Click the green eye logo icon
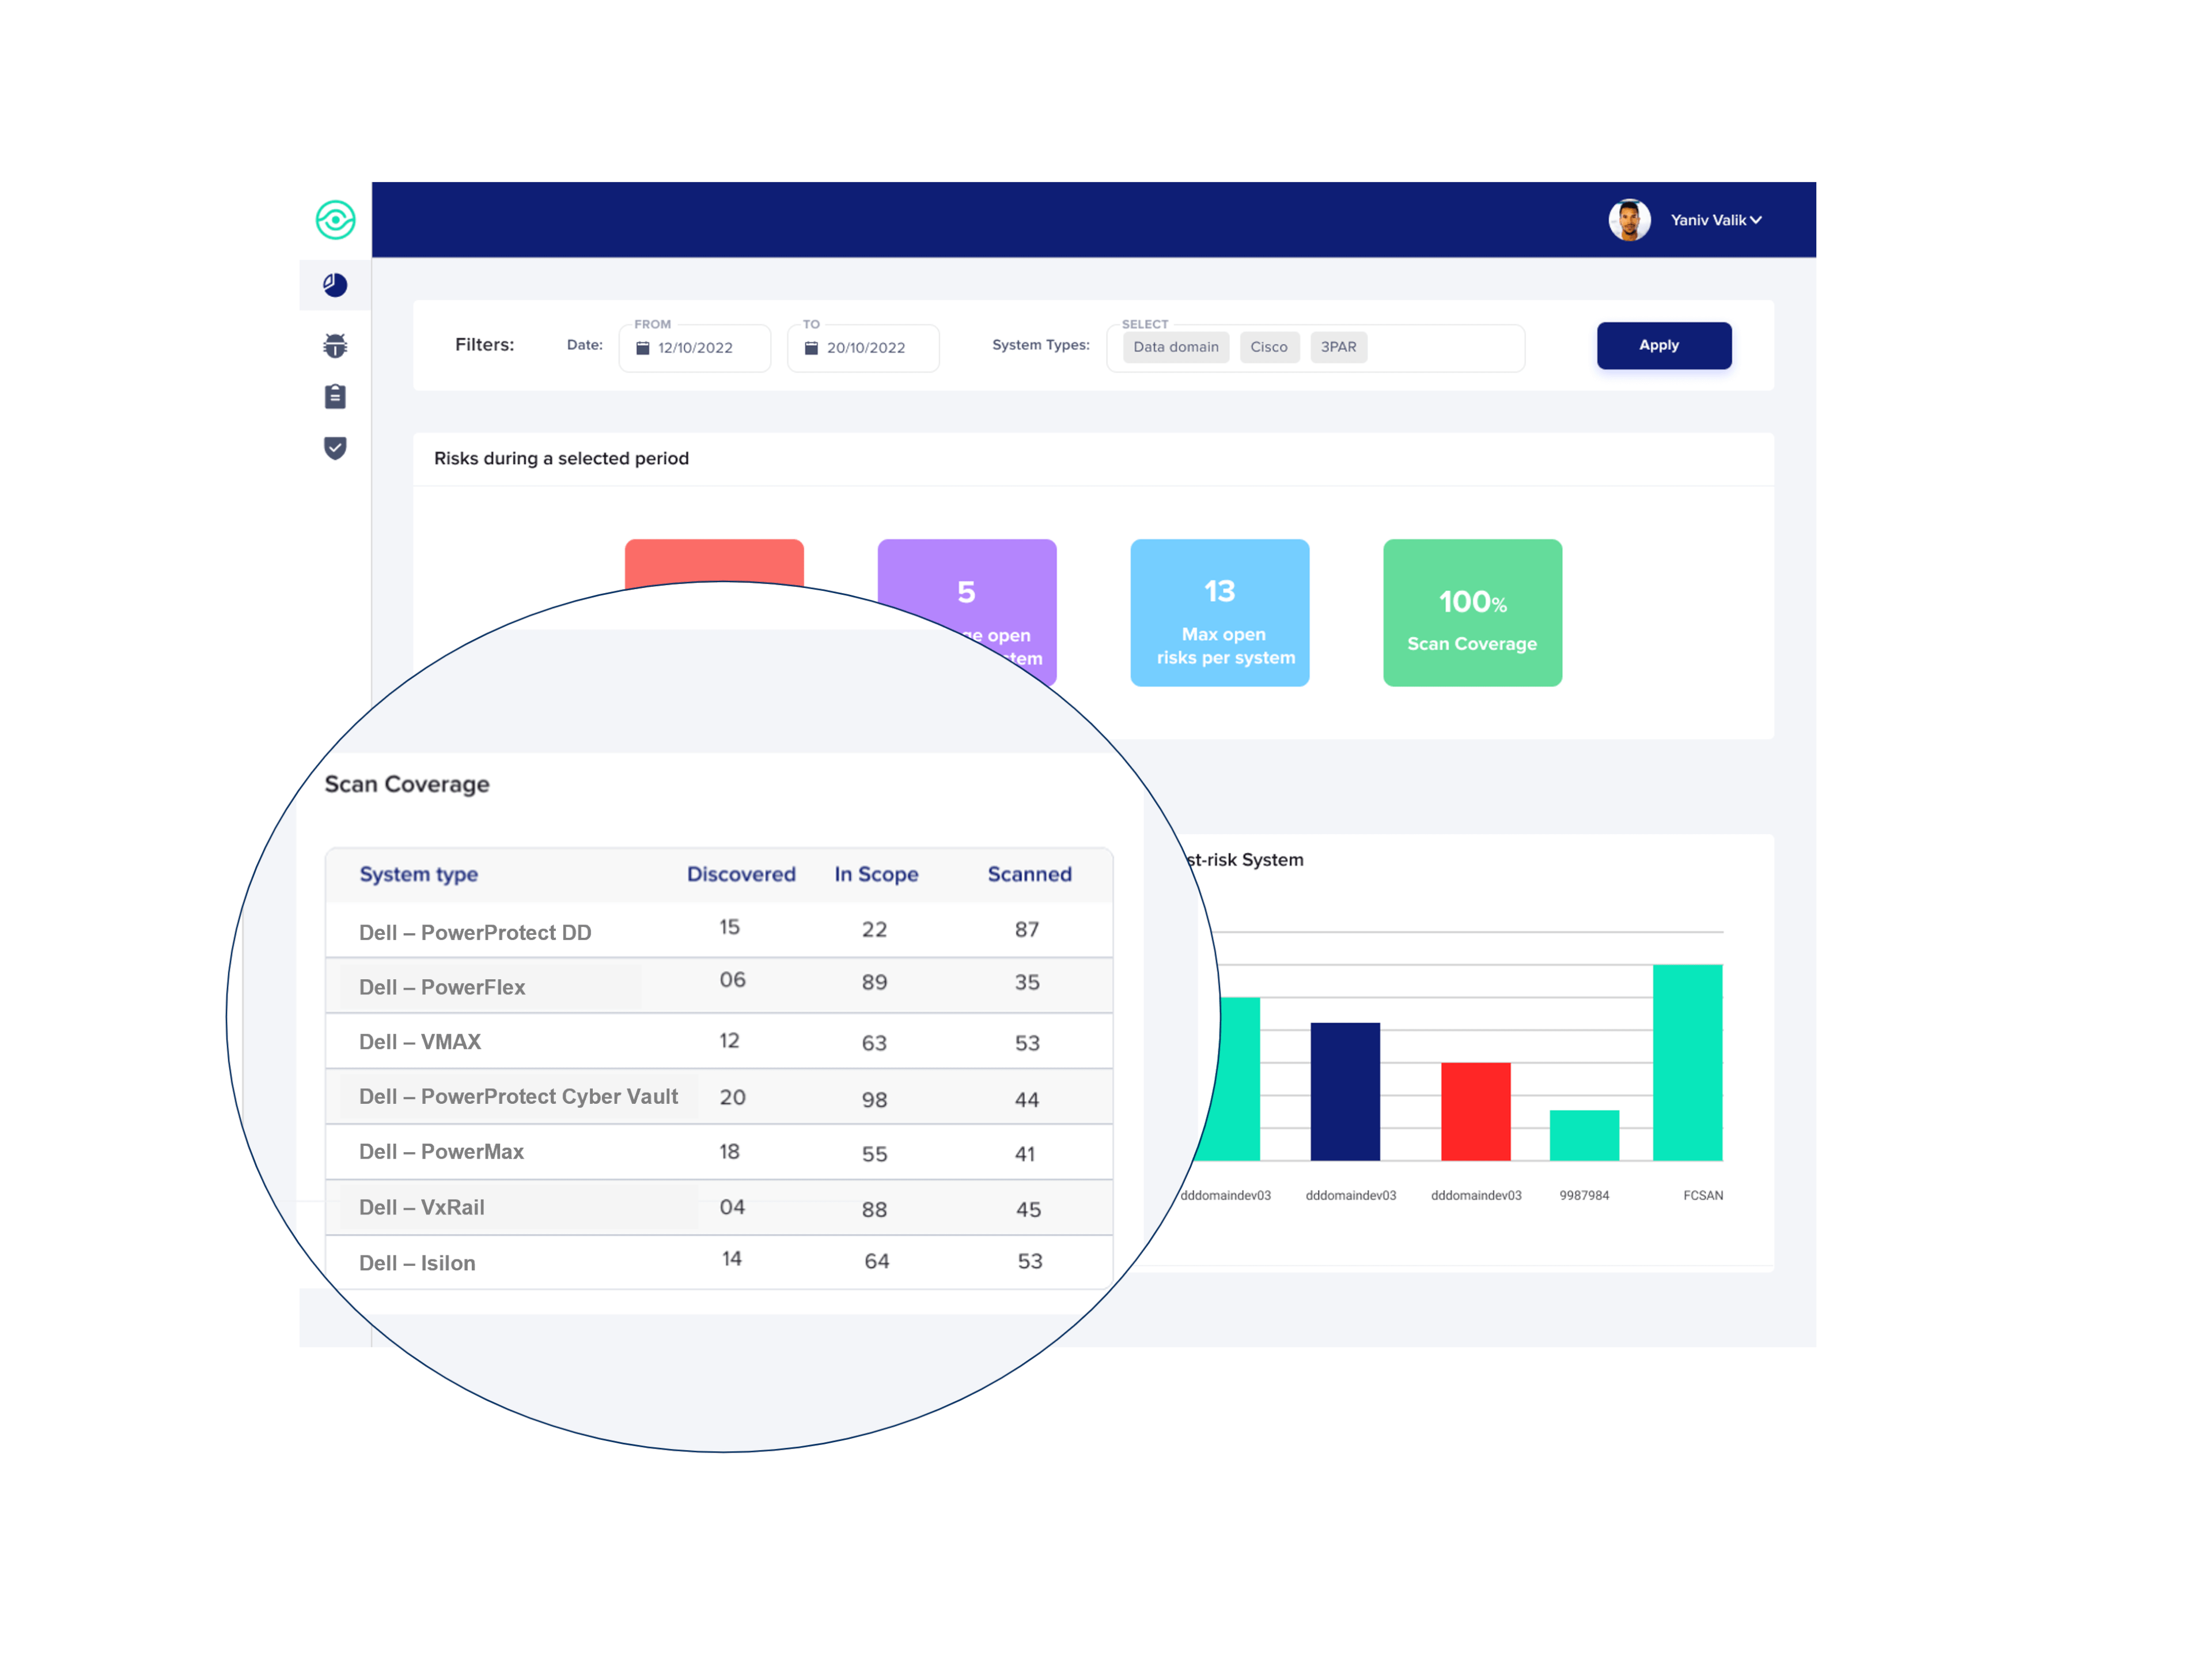Viewport: 2212px width, 1656px height. point(335,220)
